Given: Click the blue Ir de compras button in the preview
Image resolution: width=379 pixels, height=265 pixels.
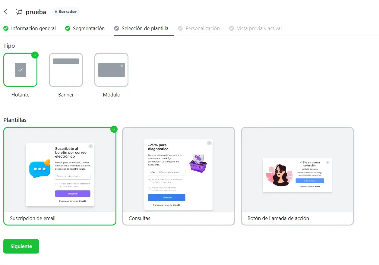Looking at the screenshot, I should coord(310,181).
